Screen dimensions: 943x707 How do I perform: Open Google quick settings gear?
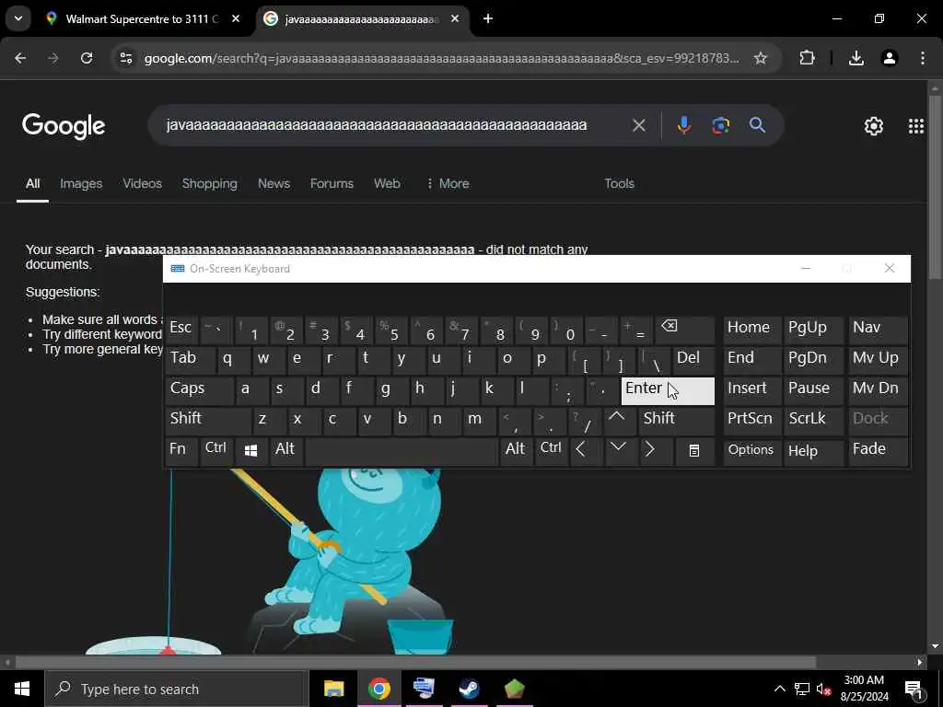click(x=873, y=125)
